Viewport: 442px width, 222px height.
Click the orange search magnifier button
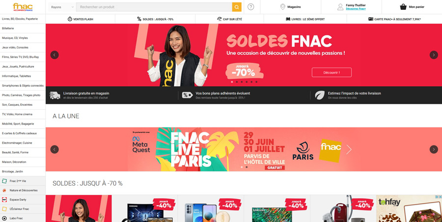click(x=237, y=7)
